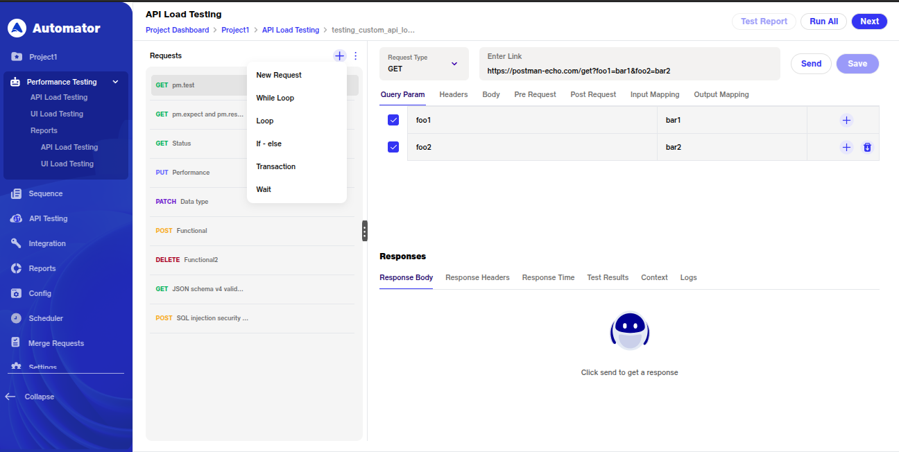Open the main Reports sidebar icon
Viewport: 899px width, 452px height.
pyautogui.click(x=16, y=268)
